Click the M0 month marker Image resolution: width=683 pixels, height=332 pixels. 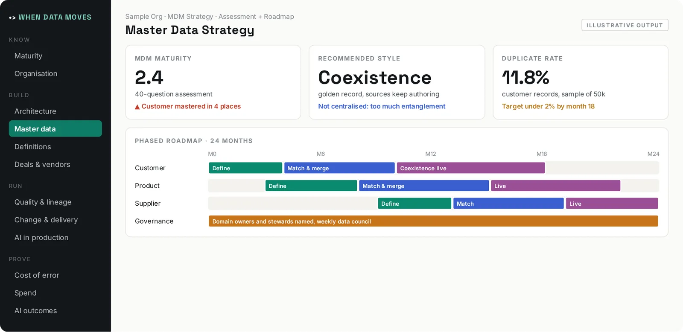(212, 154)
